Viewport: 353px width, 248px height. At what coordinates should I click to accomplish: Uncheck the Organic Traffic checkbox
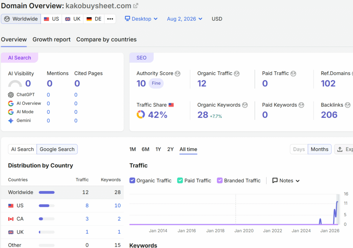(x=132, y=181)
